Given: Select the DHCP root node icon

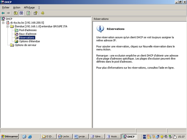Looking at the screenshot, I should coord(3,19).
